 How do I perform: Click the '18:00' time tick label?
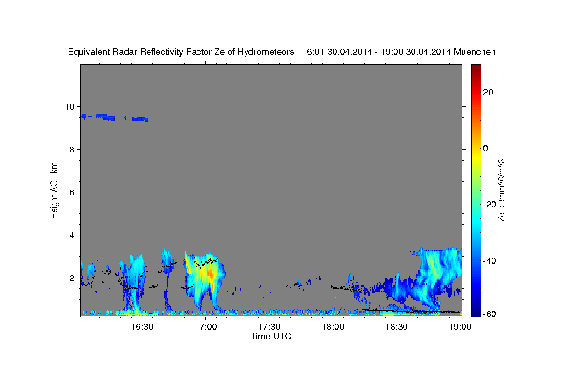[x=333, y=327]
